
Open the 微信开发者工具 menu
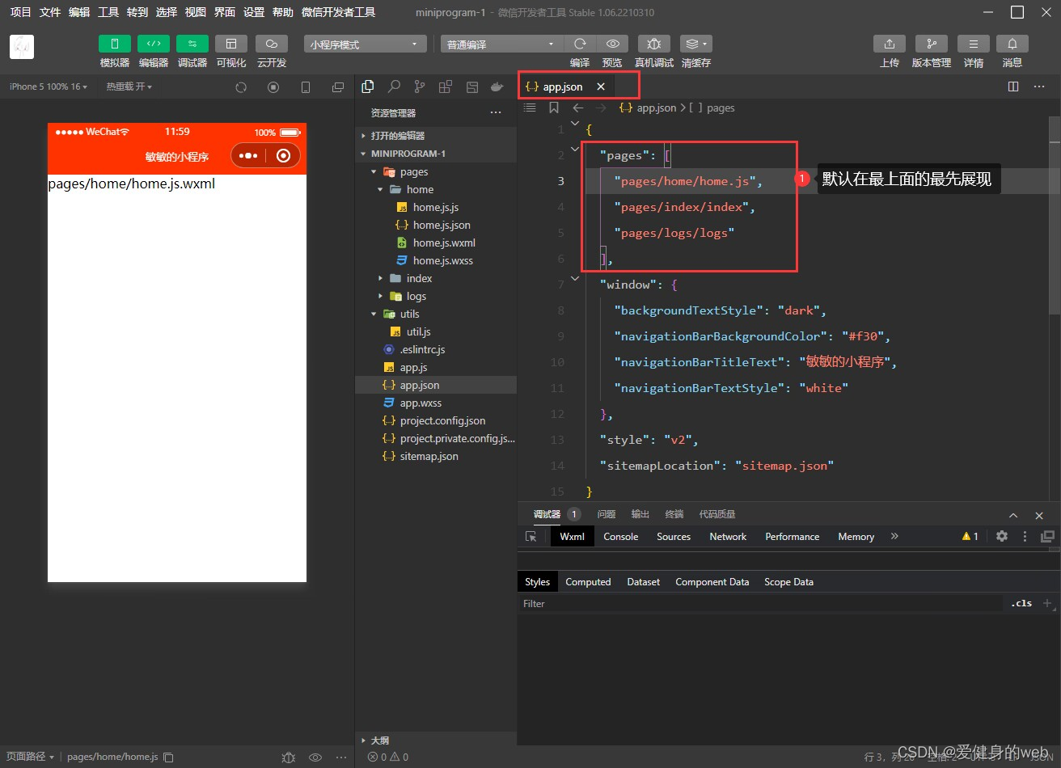pos(338,12)
